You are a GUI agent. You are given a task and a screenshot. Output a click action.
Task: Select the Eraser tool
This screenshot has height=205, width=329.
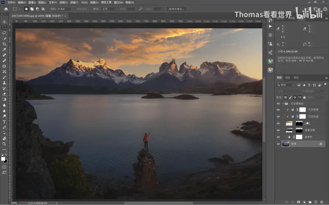coord(4,94)
